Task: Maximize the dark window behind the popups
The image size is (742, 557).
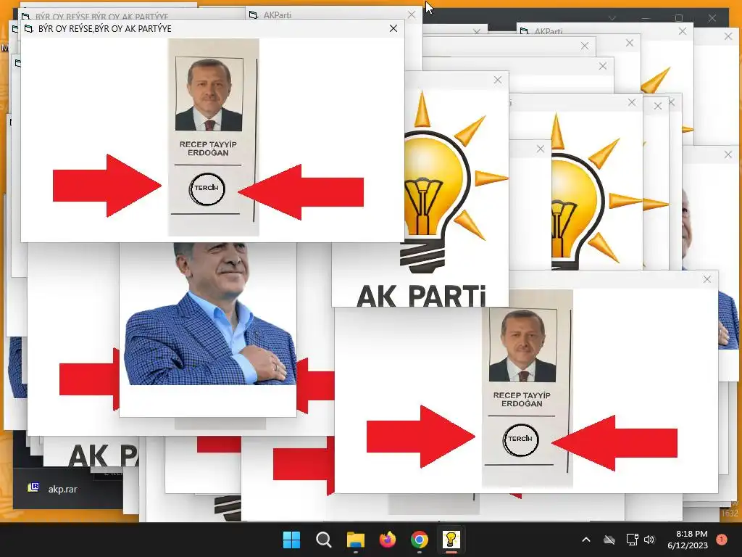Action: click(x=678, y=18)
